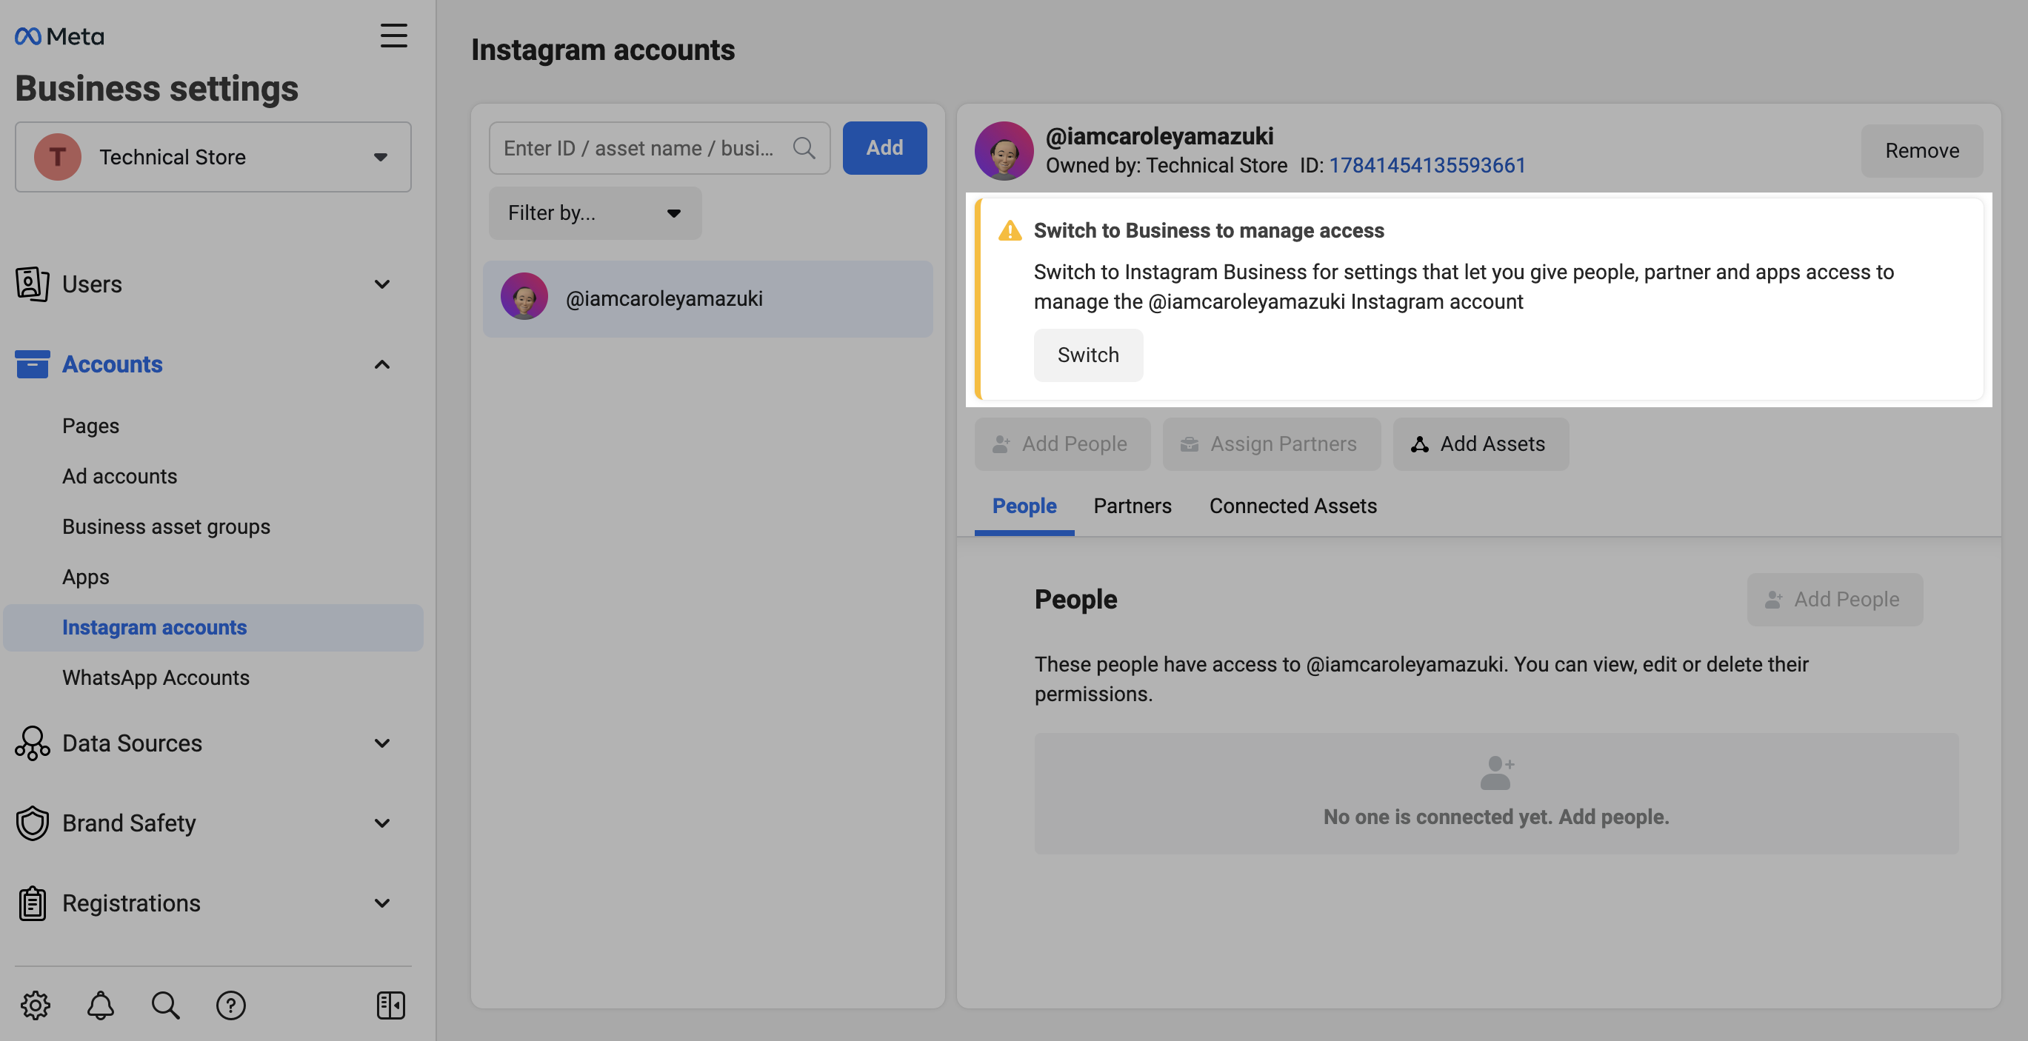This screenshot has height=1041, width=2028.
Task: Click the Meta logo
Action: (59, 36)
